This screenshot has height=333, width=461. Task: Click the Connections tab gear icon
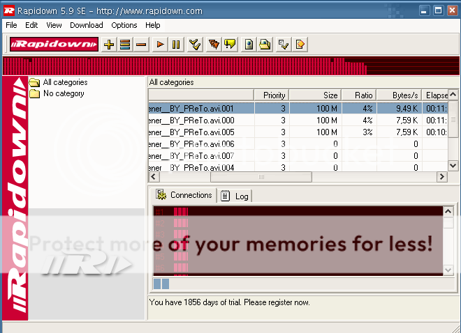[x=161, y=194]
